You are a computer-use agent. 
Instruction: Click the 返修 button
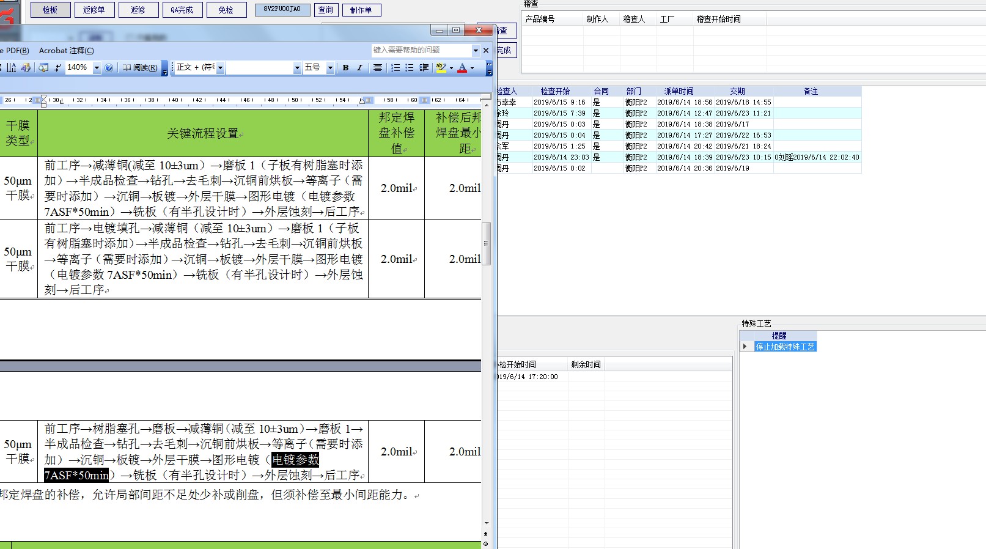[x=138, y=10]
